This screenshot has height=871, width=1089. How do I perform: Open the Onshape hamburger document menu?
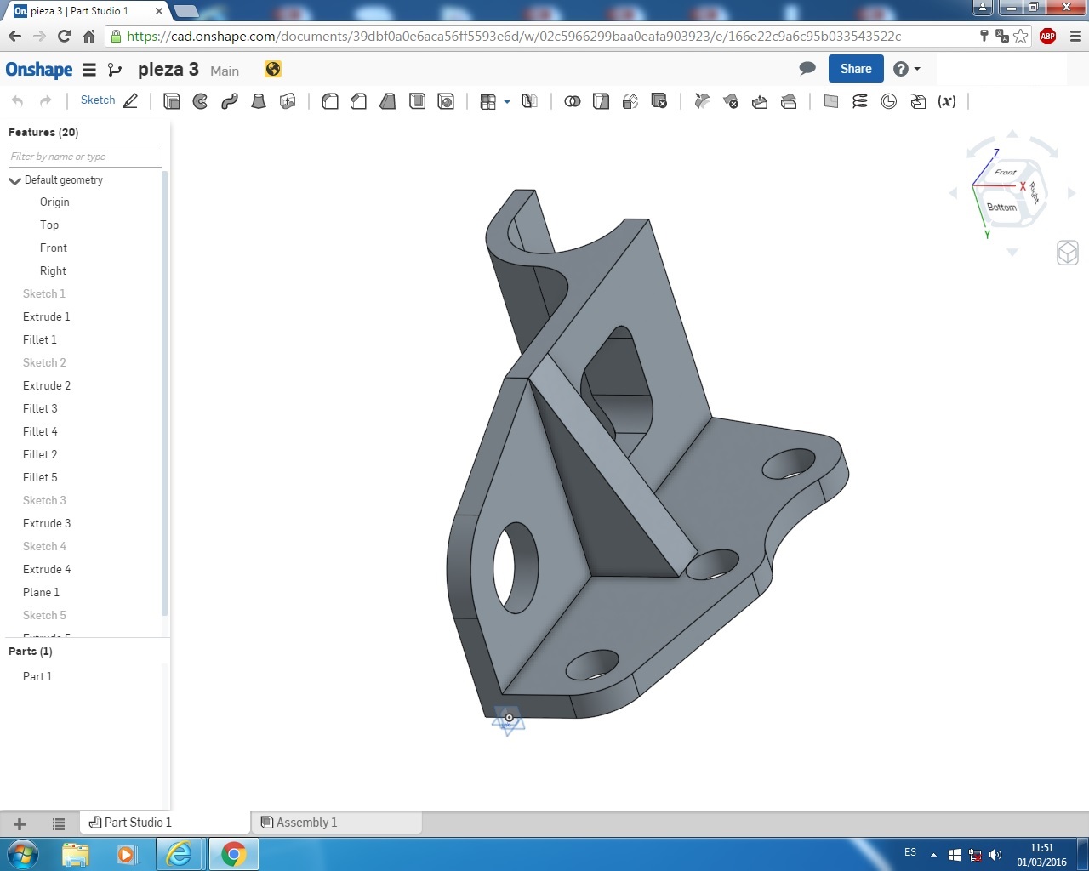[89, 70]
